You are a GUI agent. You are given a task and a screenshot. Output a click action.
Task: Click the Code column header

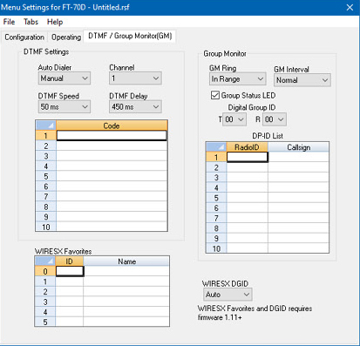[112, 126]
